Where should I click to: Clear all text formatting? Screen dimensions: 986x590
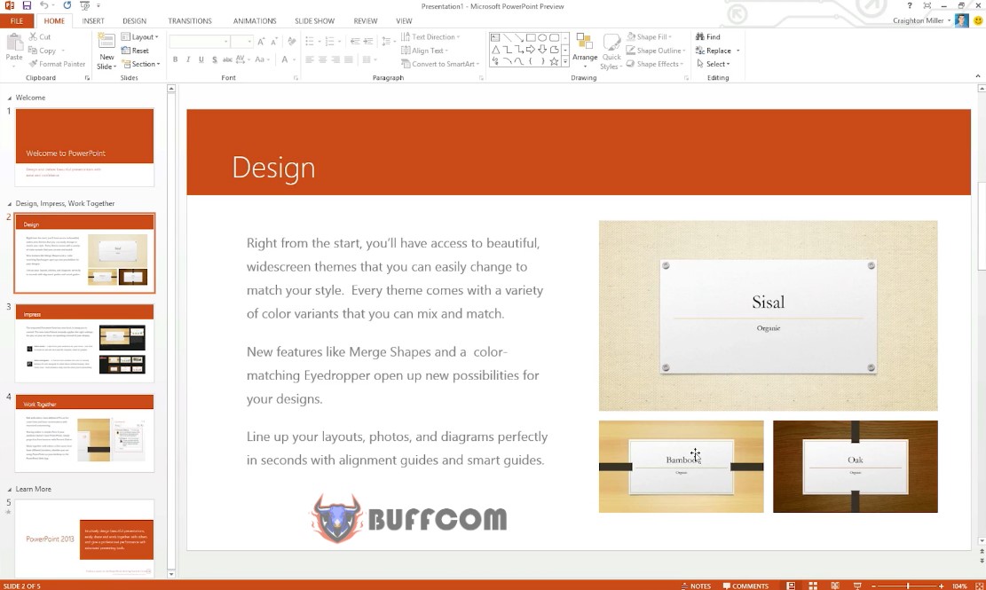coord(291,42)
